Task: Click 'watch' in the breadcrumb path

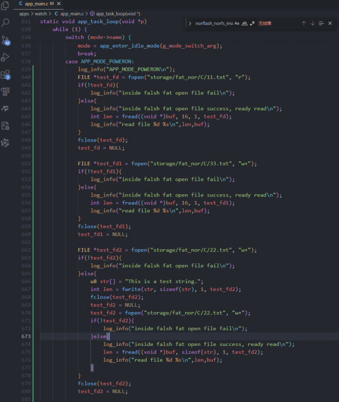Action: pos(41,14)
